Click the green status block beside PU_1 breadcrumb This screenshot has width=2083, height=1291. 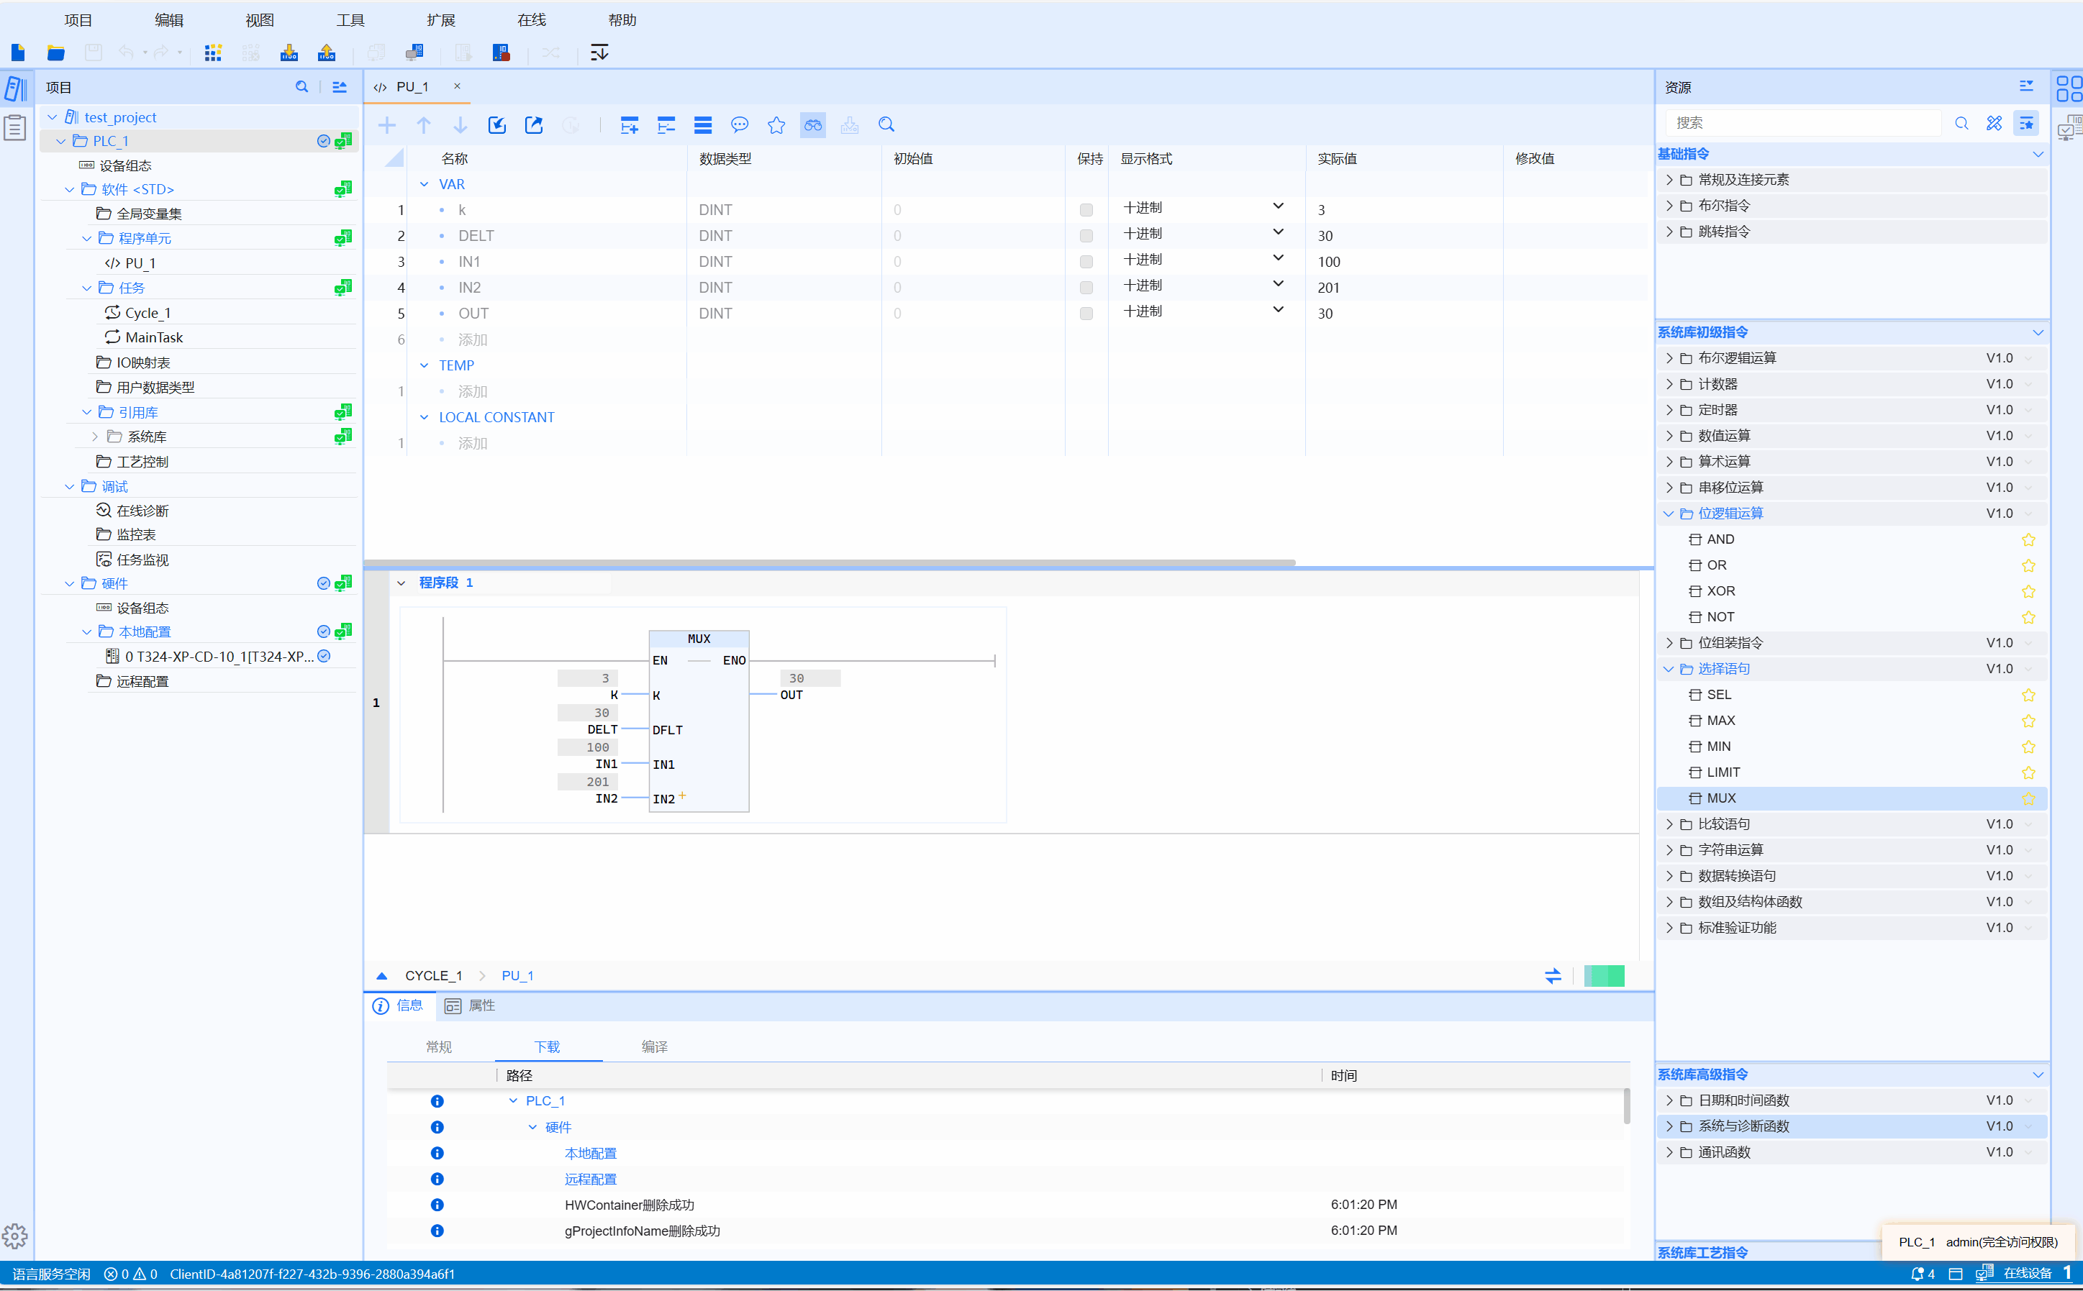[1603, 976]
